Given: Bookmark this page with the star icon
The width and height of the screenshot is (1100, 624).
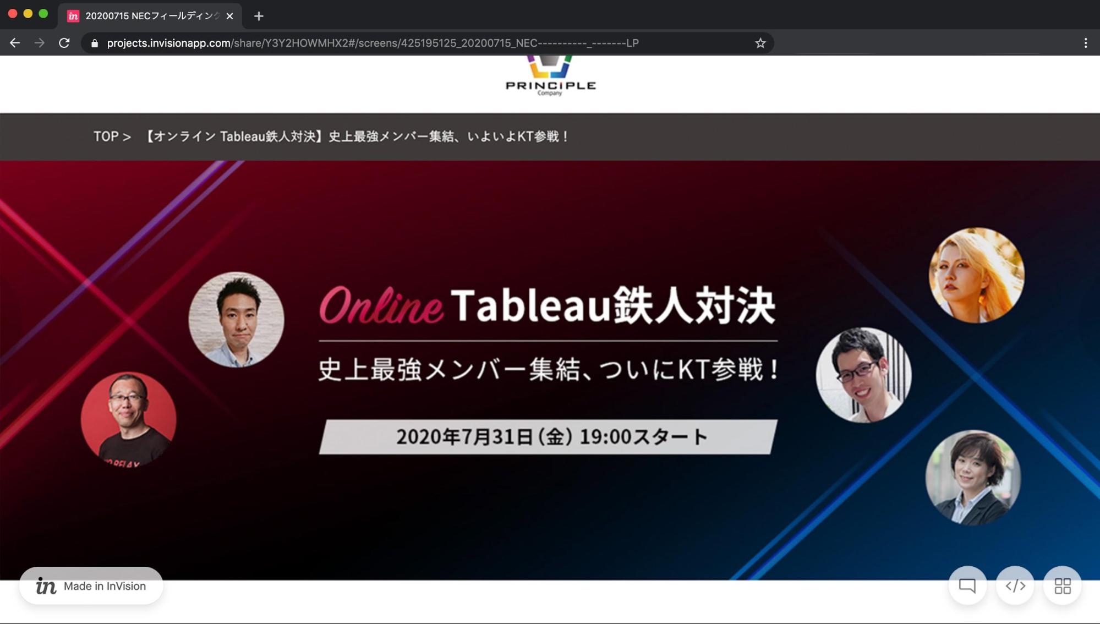Looking at the screenshot, I should point(760,43).
